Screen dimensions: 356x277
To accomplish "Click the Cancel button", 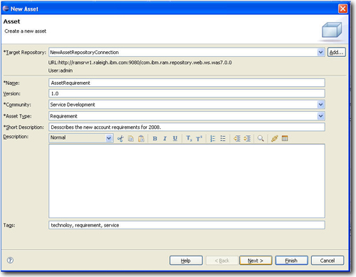I will pos(328,261).
